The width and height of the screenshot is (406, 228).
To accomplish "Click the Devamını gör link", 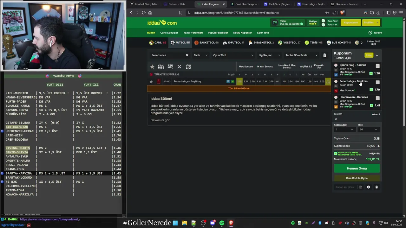I will pyautogui.click(x=160, y=120).
